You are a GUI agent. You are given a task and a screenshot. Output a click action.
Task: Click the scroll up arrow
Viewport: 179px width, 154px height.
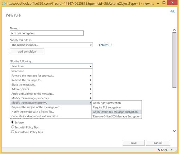(x=174, y=30)
